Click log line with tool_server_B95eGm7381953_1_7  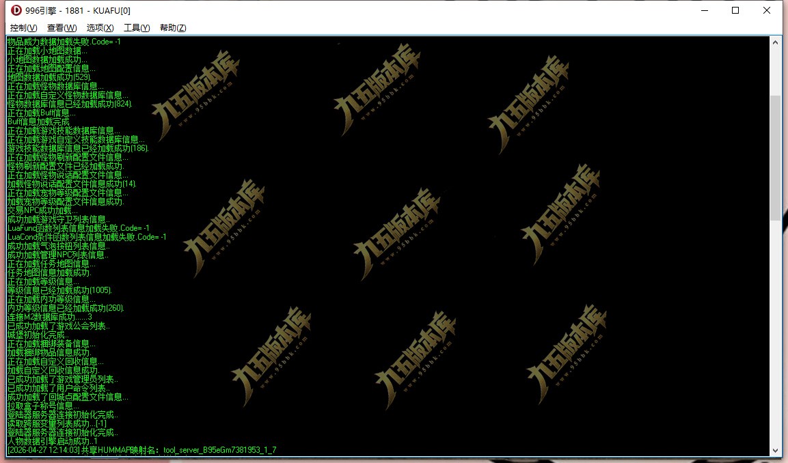coord(141,450)
